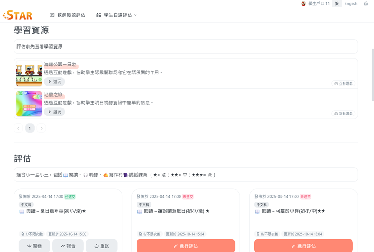Expand the 學生自選評估 dropdown
This screenshot has height=252, width=374.
(x=116, y=15)
